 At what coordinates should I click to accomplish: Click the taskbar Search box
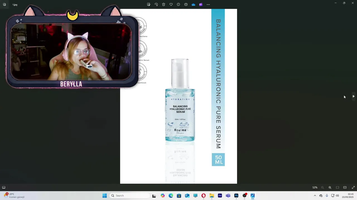click(x=129, y=196)
